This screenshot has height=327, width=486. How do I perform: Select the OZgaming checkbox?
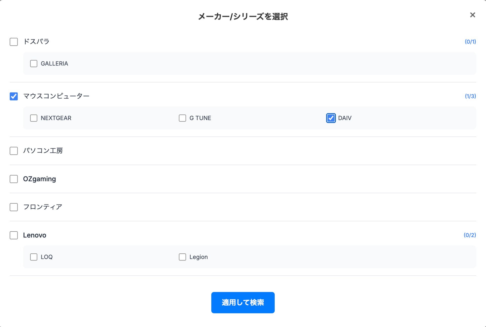(14, 179)
